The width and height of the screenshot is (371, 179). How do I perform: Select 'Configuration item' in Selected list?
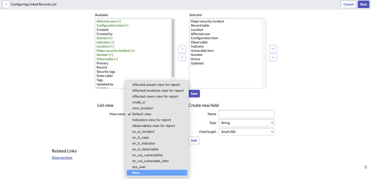205,38
